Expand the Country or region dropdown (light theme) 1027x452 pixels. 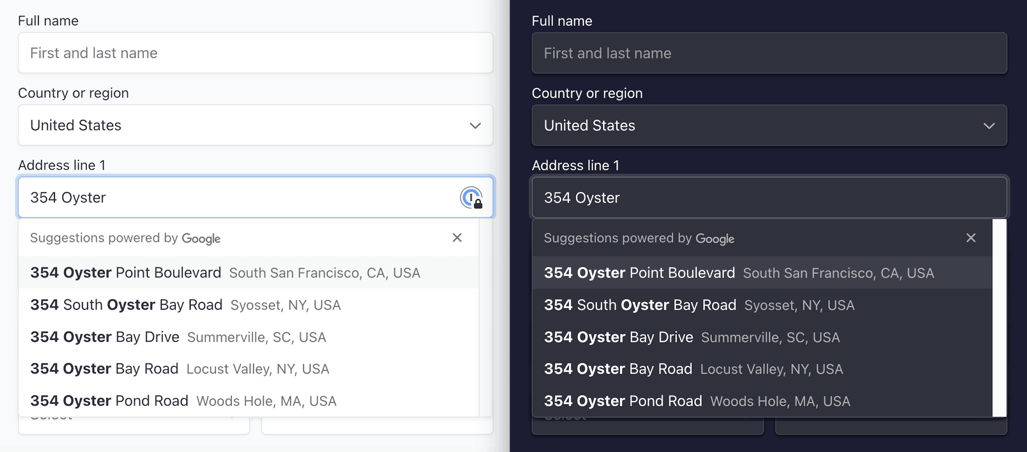[255, 126]
